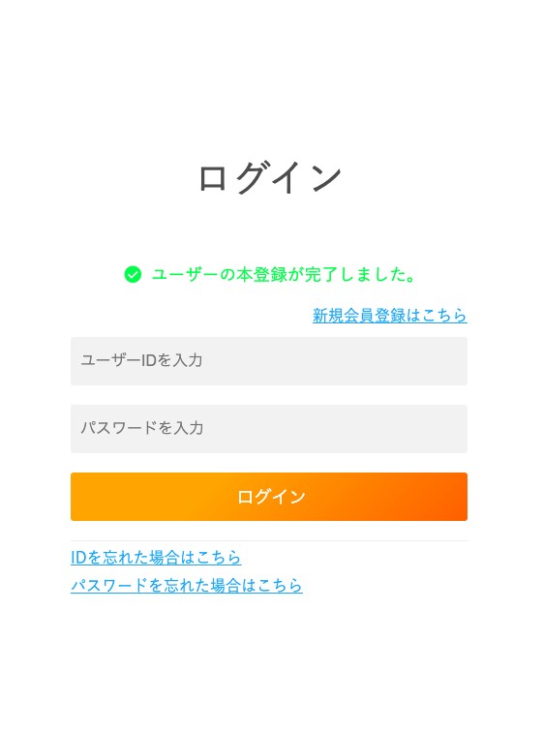Go to new member registration page
Screen dimensions: 543x733
(390, 316)
